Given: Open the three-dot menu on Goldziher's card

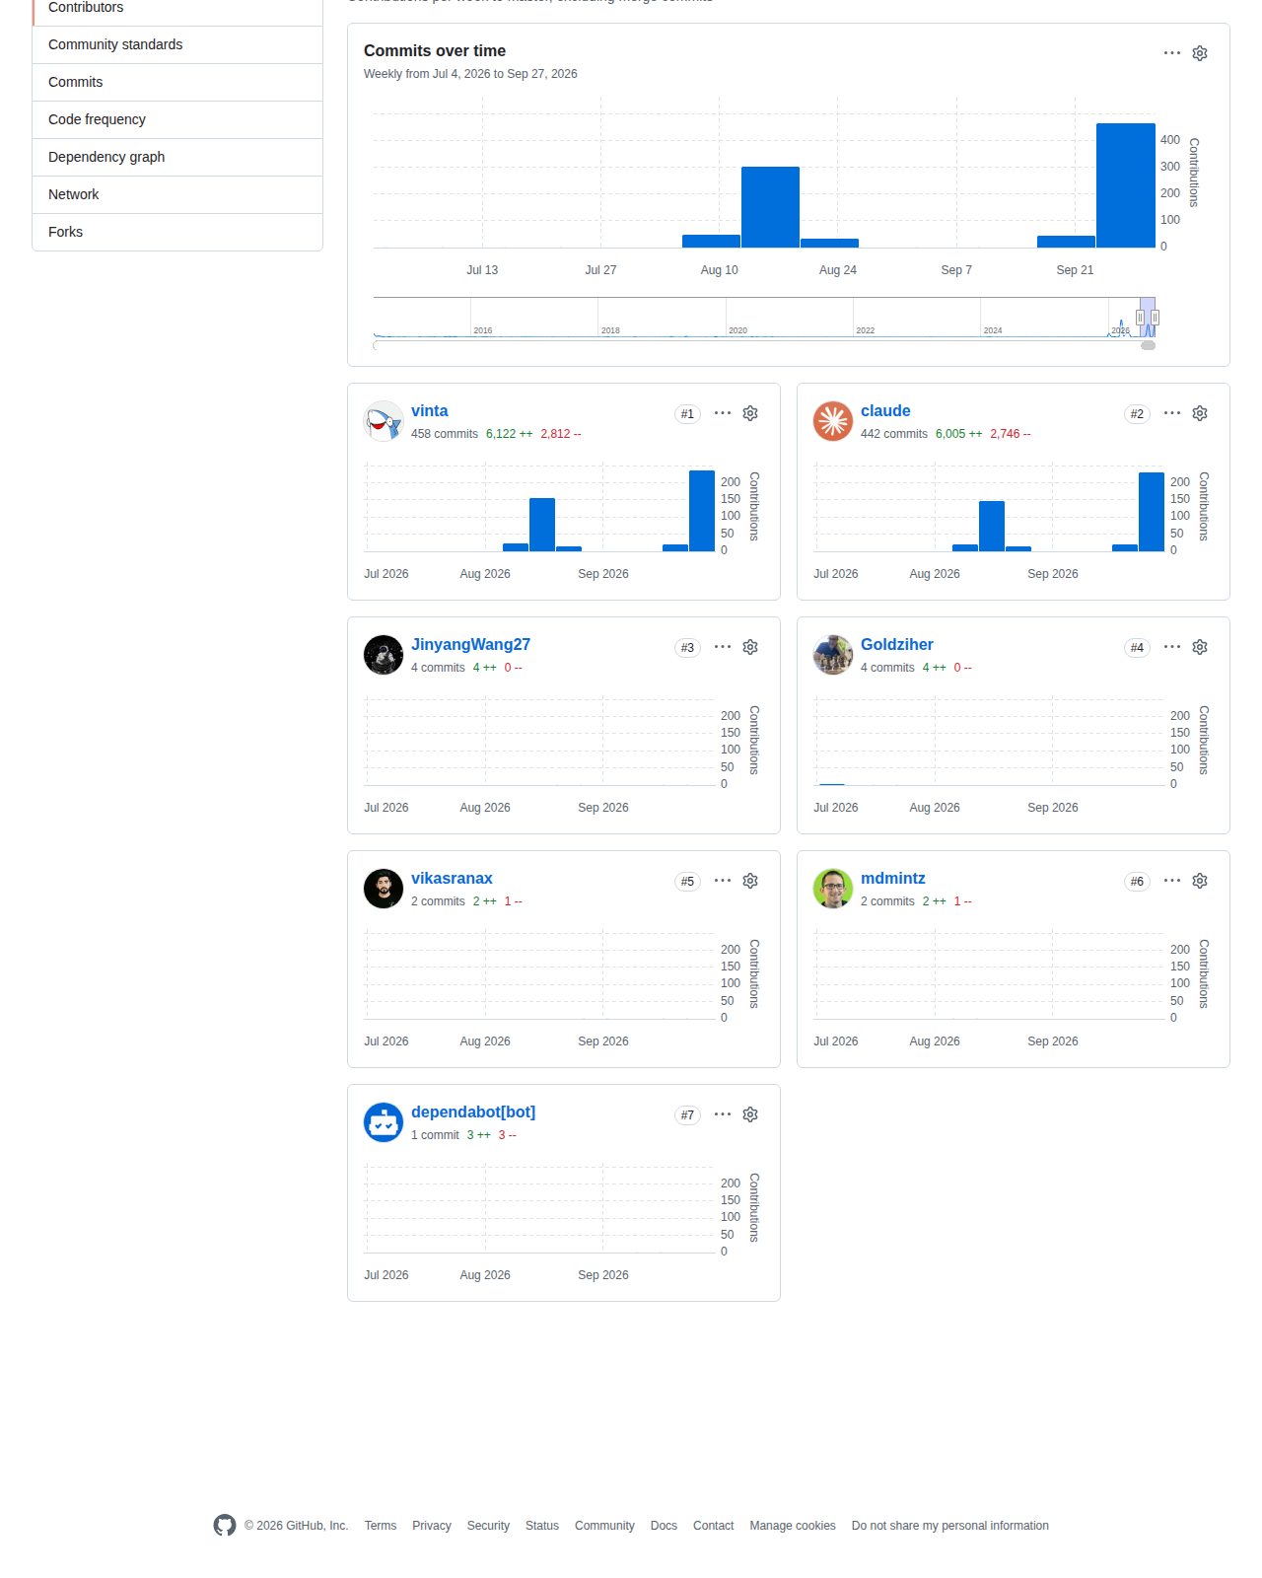Looking at the screenshot, I should click(1172, 647).
